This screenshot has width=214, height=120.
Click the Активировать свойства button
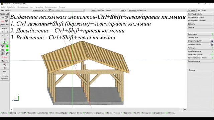click(200, 21)
